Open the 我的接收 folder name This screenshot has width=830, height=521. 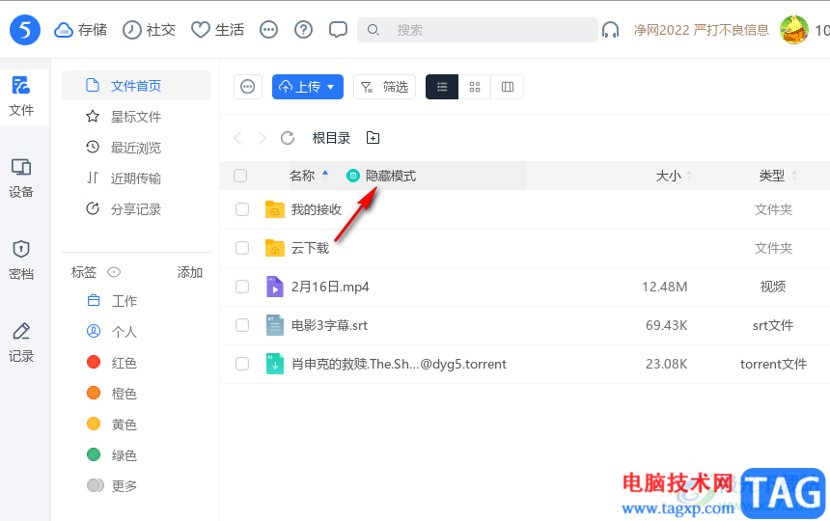[317, 209]
